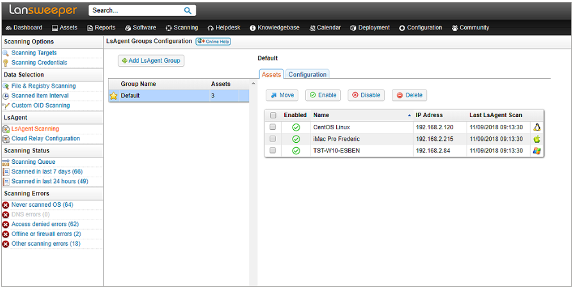The width and height of the screenshot is (573, 288).
Task: Open the Reports menu
Action: click(x=101, y=28)
